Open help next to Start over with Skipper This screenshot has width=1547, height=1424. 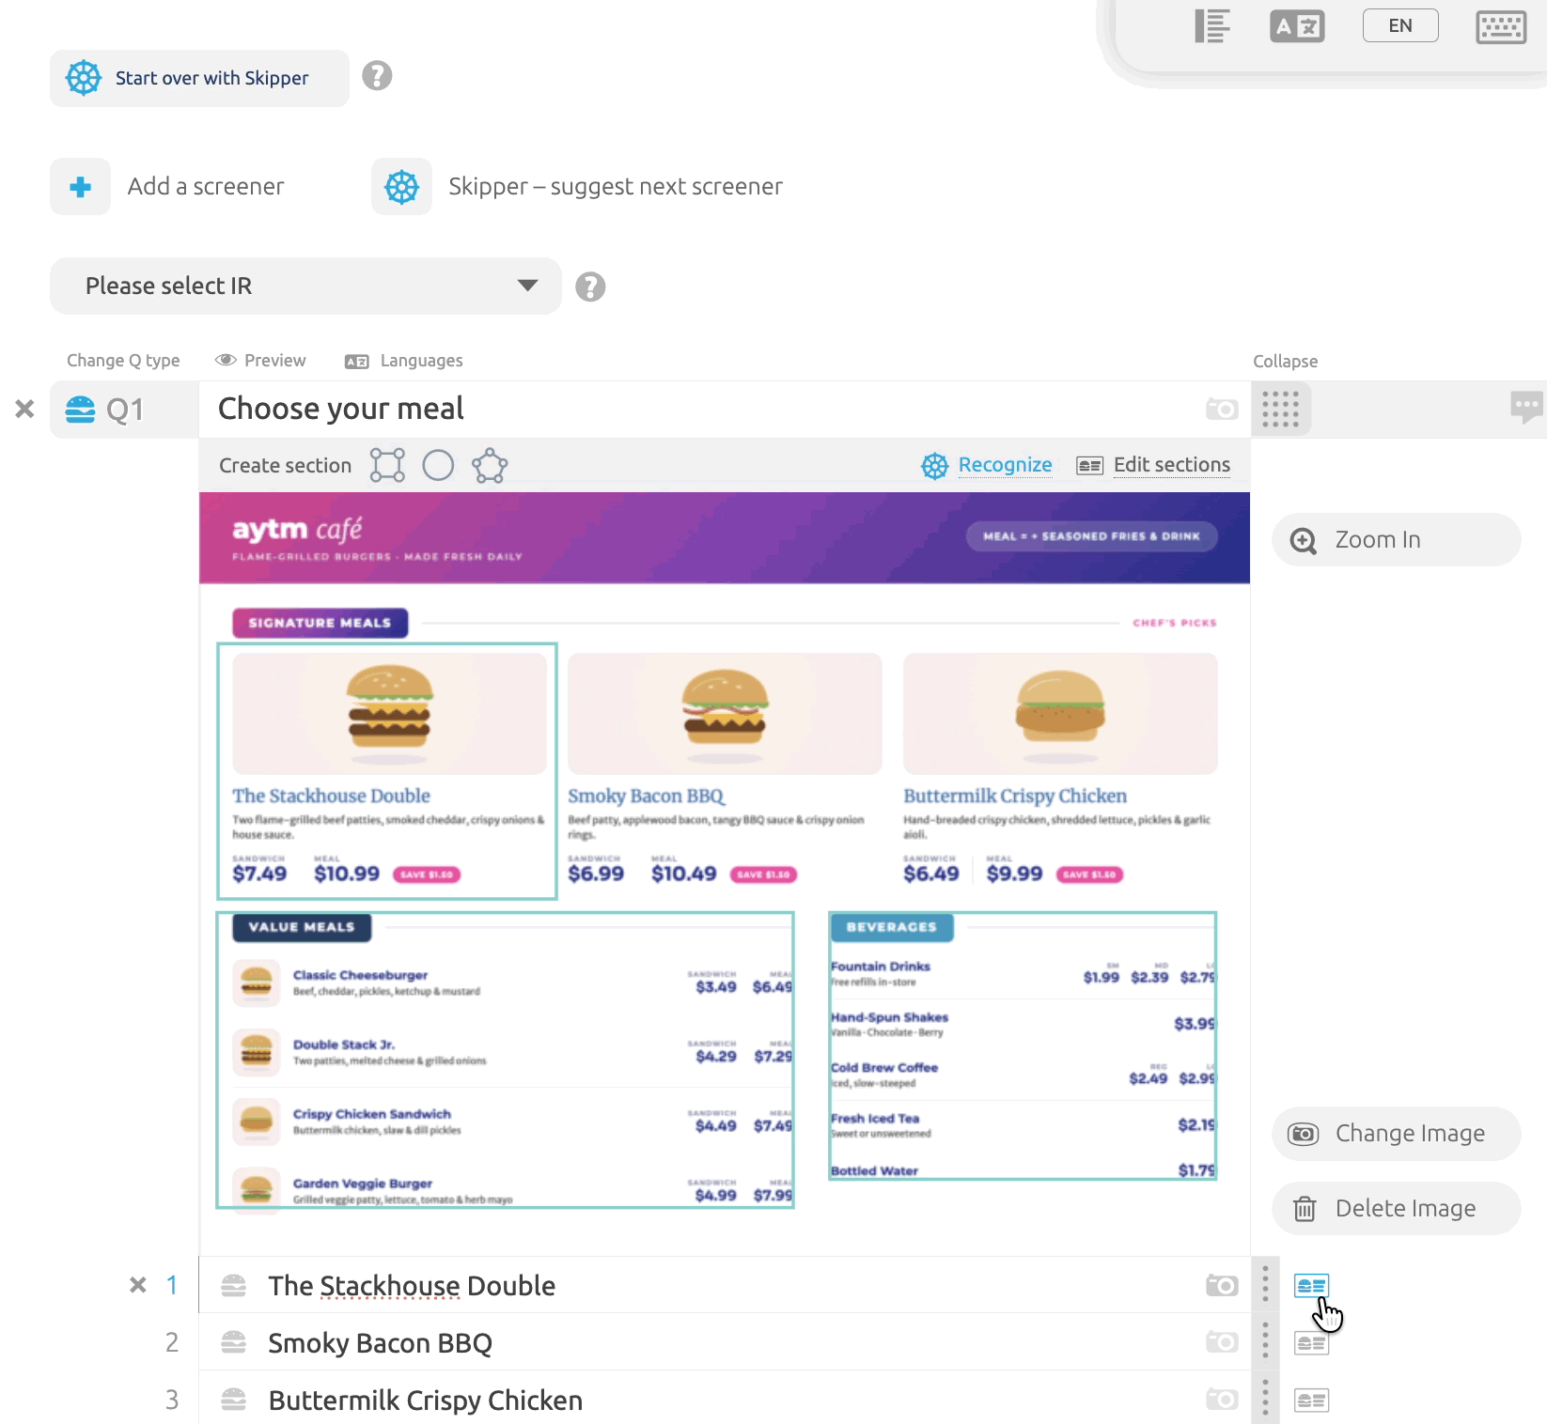pos(377,76)
